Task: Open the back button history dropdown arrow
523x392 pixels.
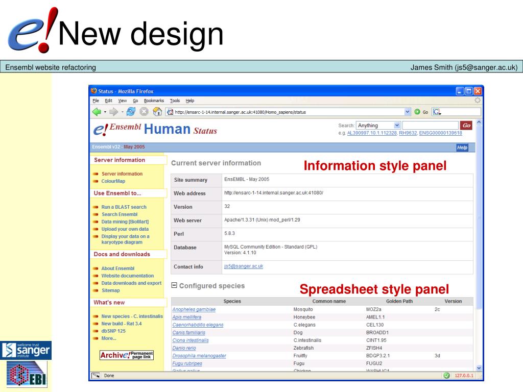Action: pos(105,112)
